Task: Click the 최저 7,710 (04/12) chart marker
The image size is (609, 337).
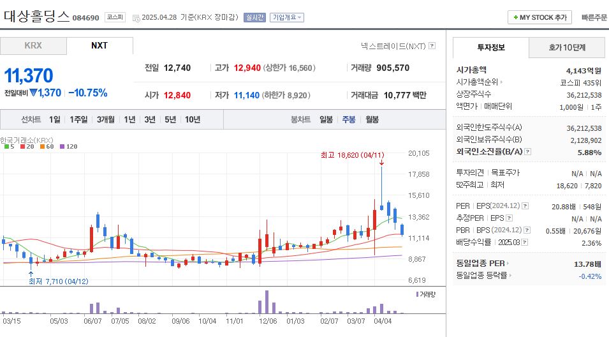Action: (x=58, y=281)
